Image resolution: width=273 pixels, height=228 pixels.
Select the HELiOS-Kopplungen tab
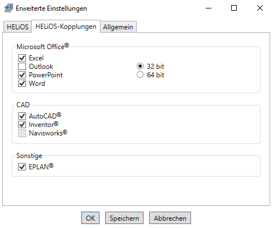coord(66,27)
